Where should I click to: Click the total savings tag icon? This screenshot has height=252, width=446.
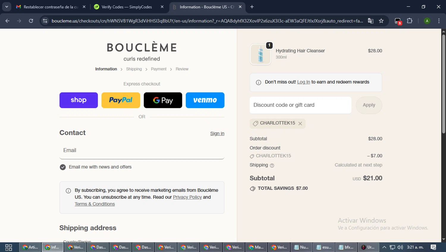[253, 189]
